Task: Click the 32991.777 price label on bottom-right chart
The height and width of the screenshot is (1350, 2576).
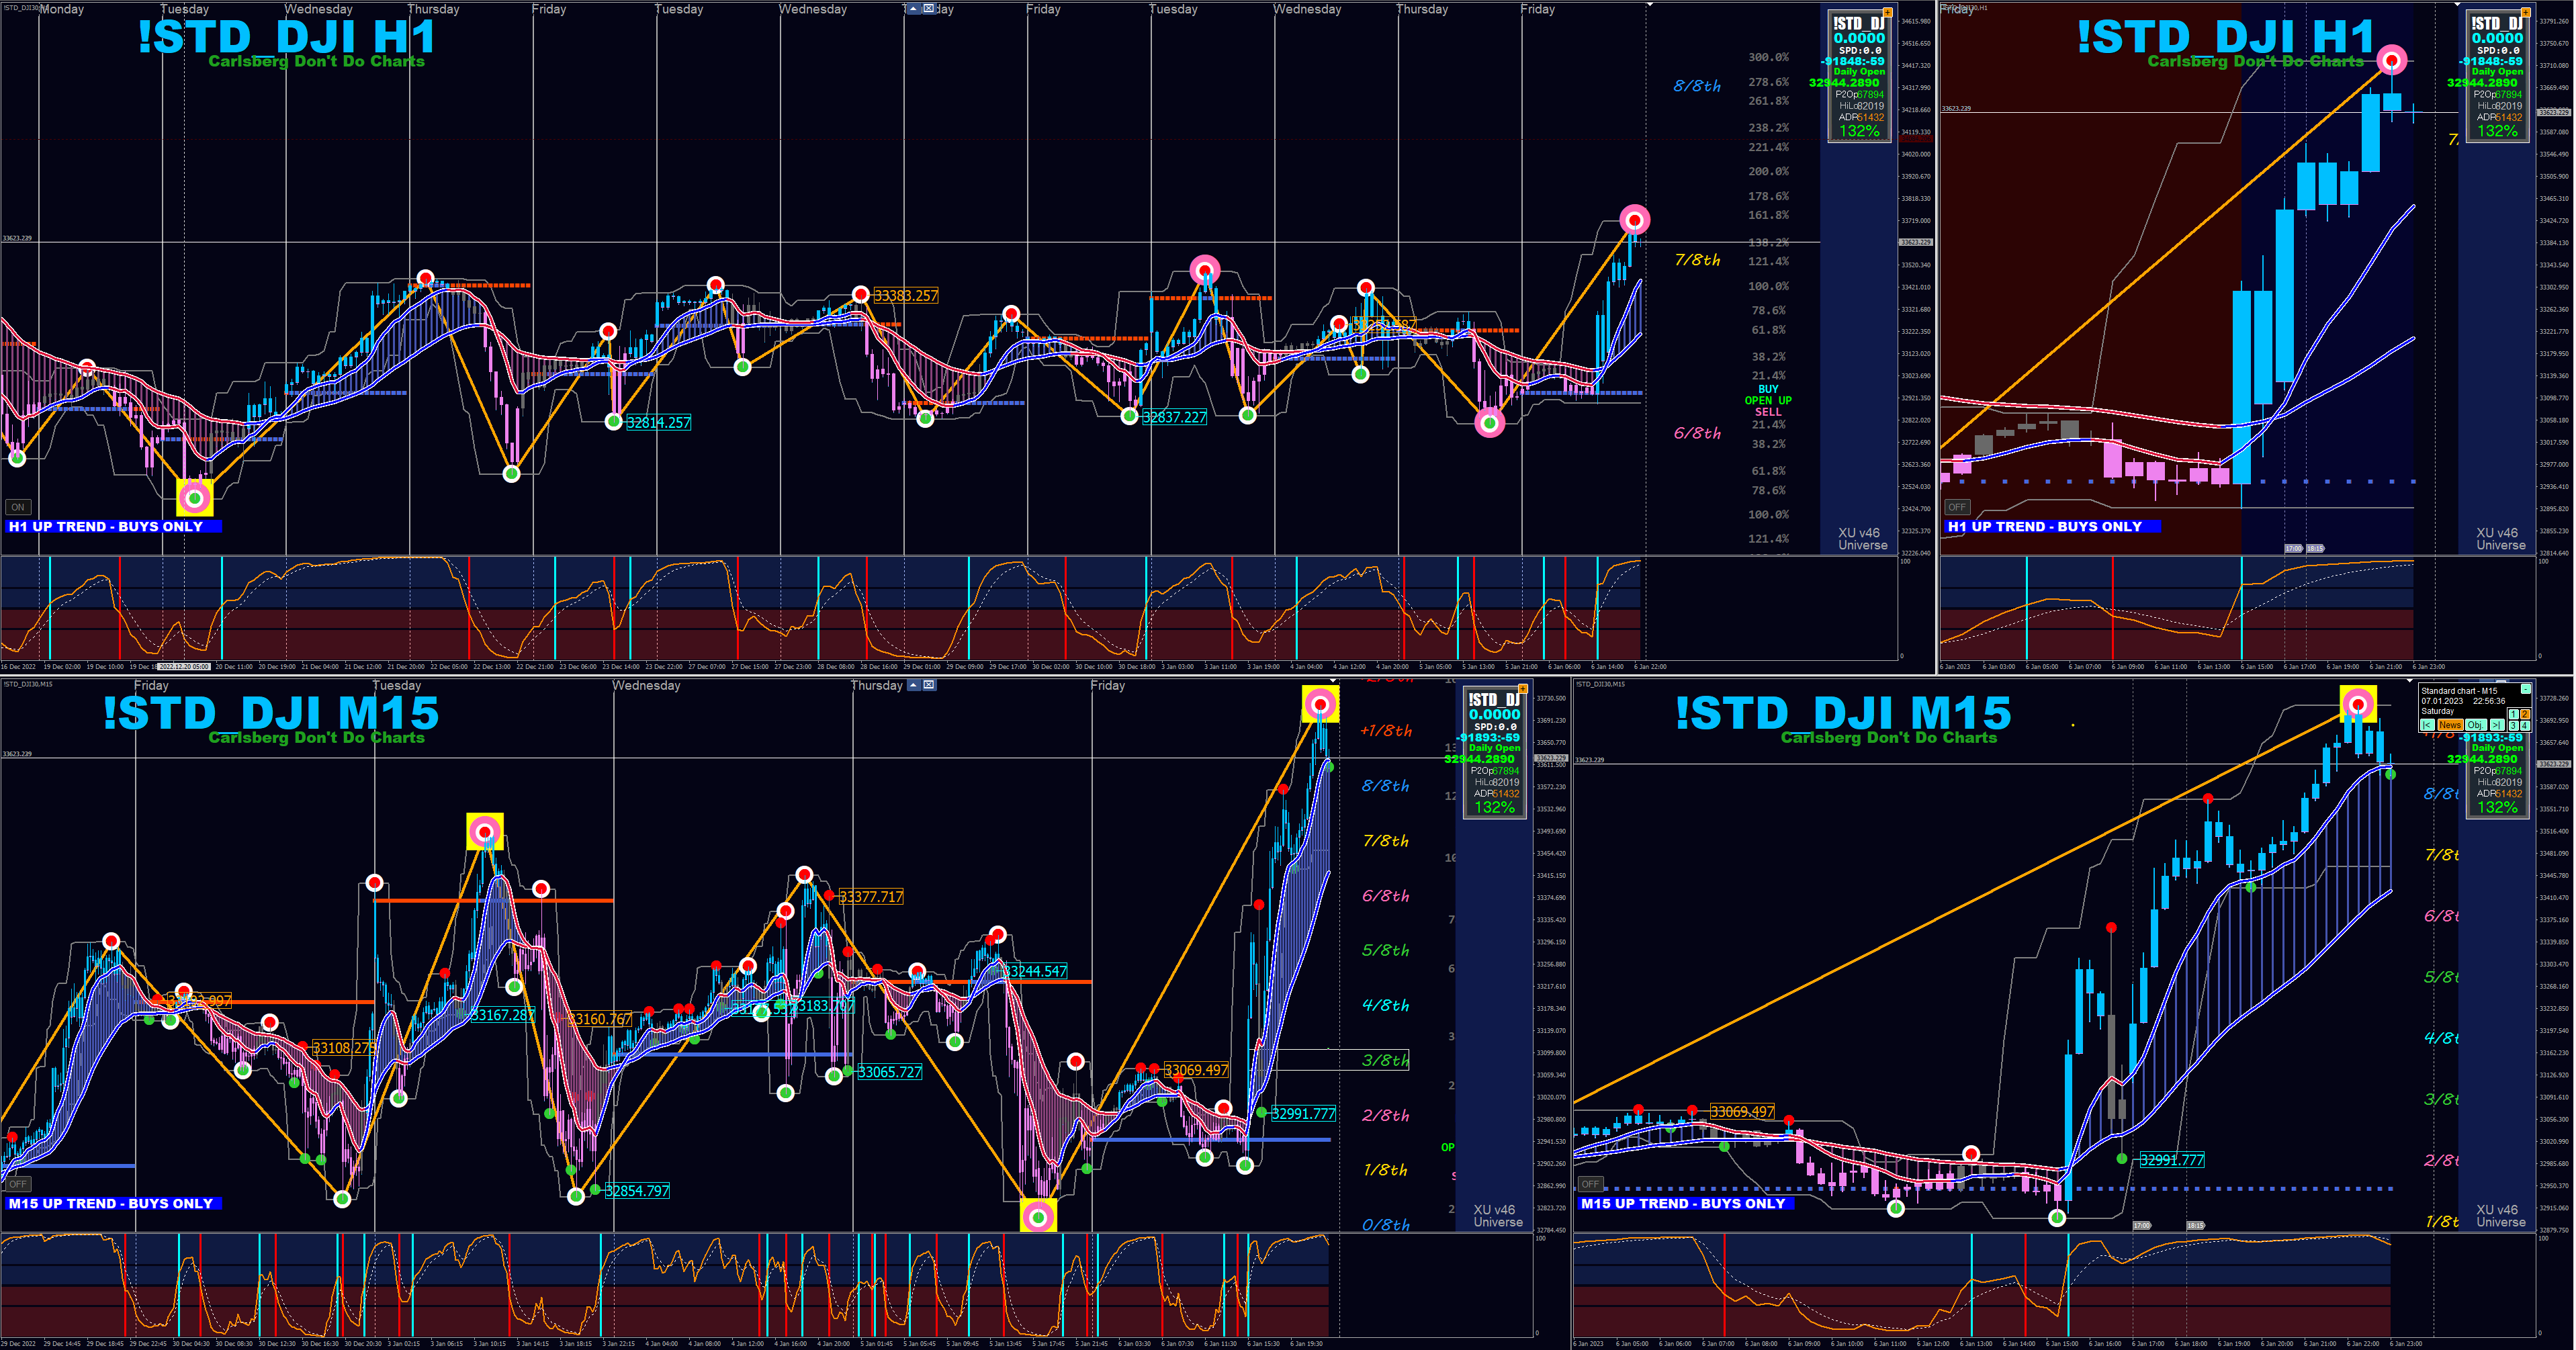Action: pyautogui.click(x=2171, y=1160)
